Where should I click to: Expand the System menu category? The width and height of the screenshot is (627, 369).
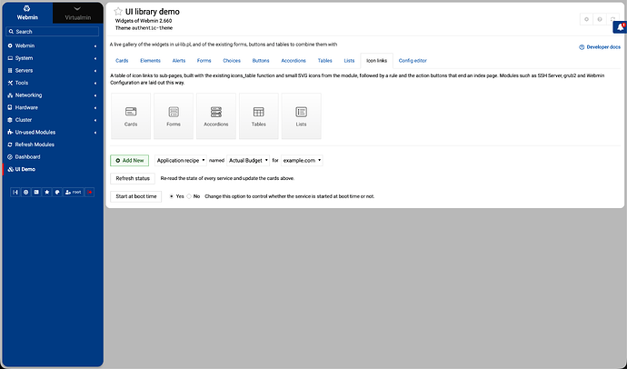click(53, 58)
